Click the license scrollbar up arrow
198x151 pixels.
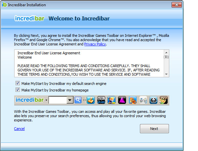click(x=166, y=53)
